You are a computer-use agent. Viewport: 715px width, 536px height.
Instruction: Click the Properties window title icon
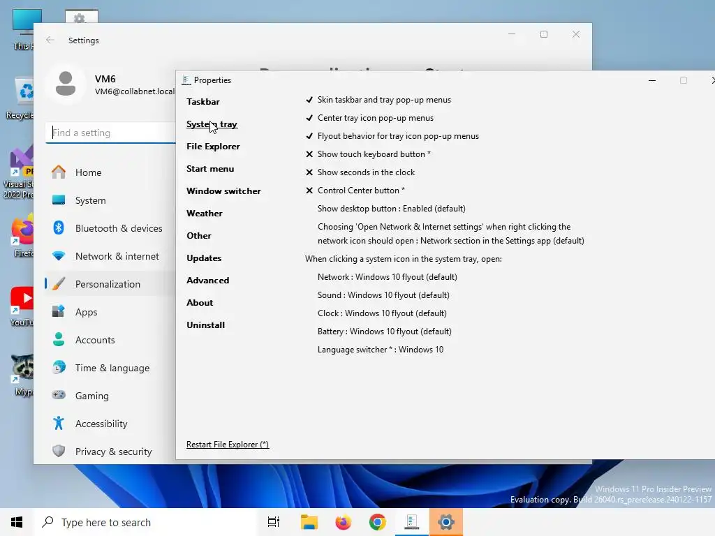tap(186, 80)
